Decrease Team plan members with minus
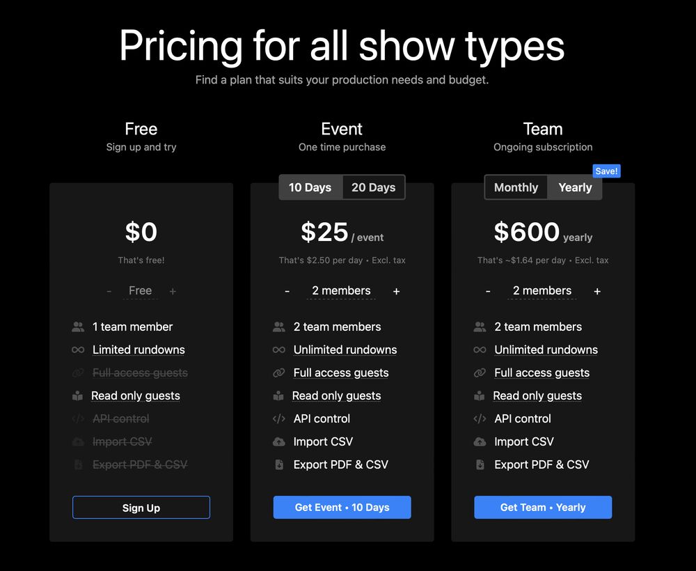This screenshot has width=696, height=571. pos(488,291)
